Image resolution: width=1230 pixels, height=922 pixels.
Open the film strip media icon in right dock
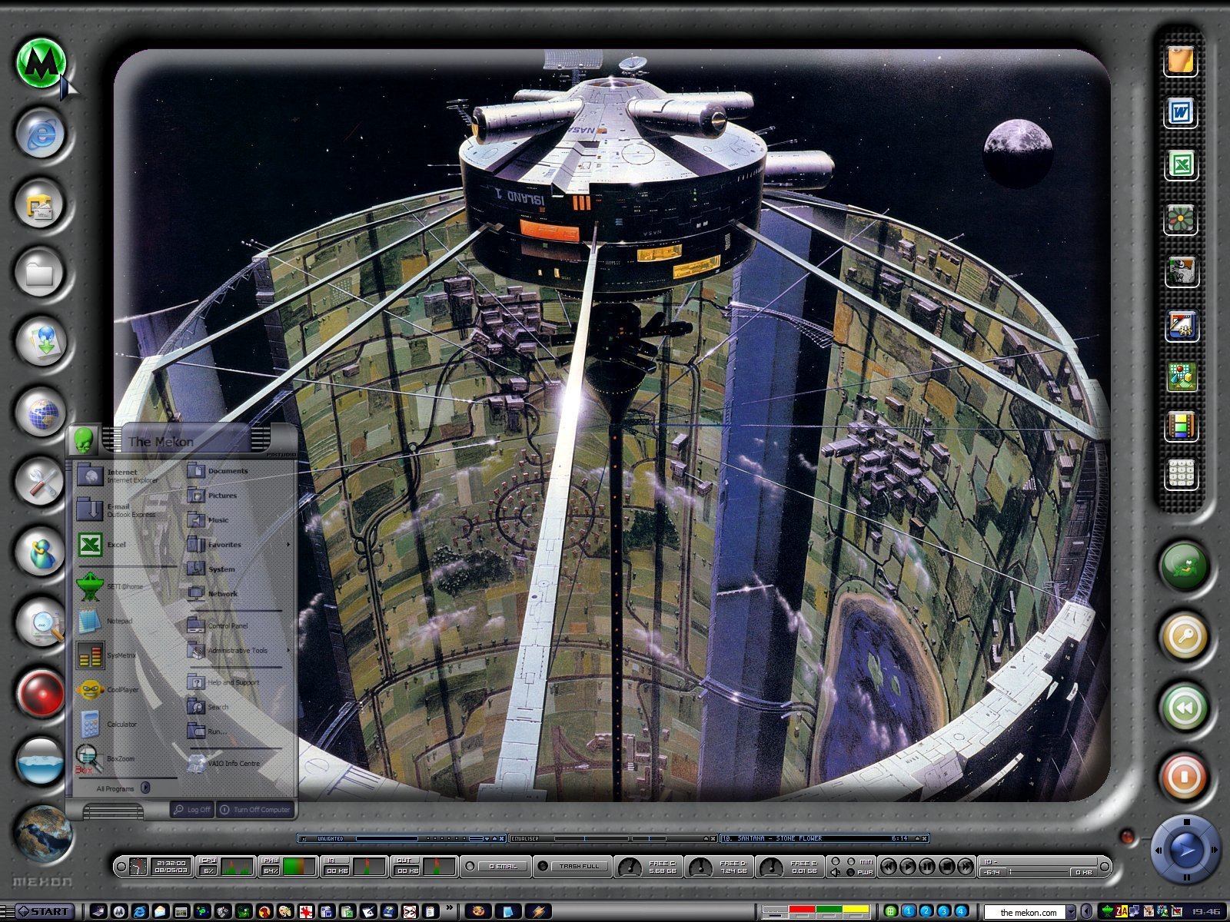pos(1181,426)
